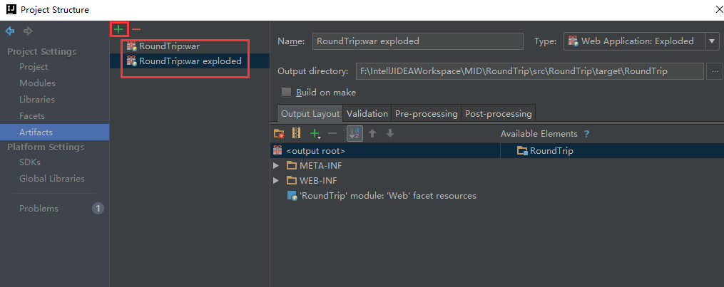Screen dimensions: 724x287
Task: Move element up with up arrow
Action: (372, 134)
